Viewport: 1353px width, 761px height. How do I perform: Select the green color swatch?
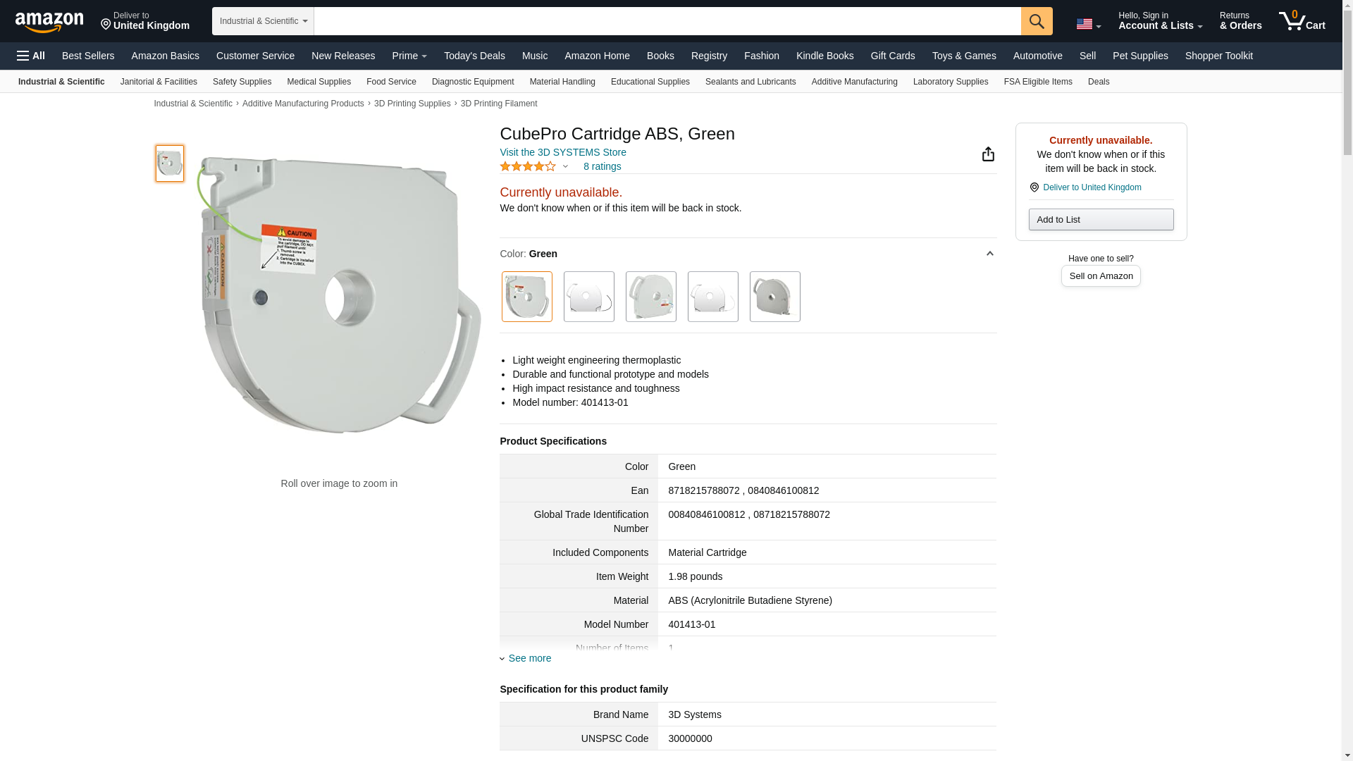point(526,297)
